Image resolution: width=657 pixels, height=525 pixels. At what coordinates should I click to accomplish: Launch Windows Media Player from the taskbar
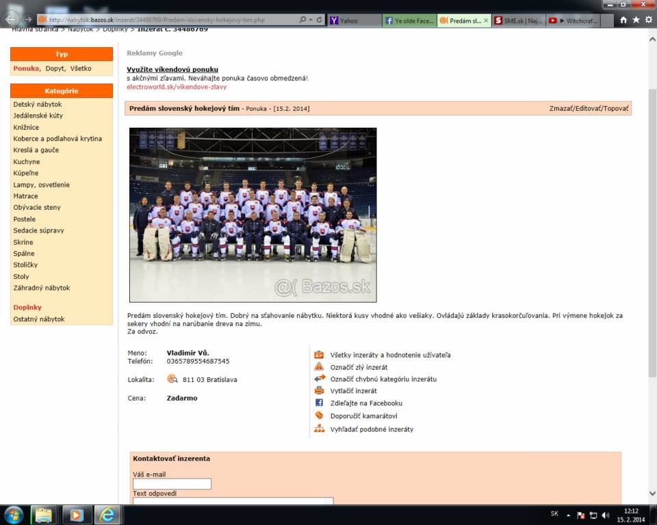click(x=77, y=514)
